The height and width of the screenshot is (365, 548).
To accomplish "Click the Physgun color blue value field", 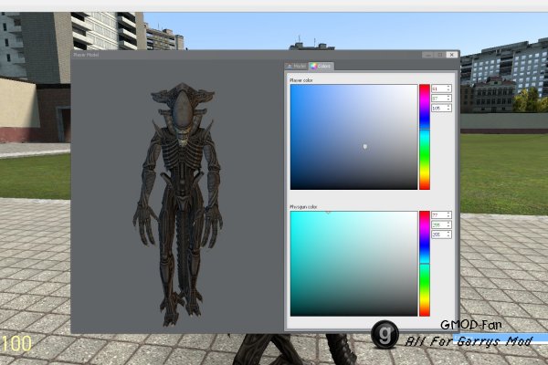I will coord(441,235).
